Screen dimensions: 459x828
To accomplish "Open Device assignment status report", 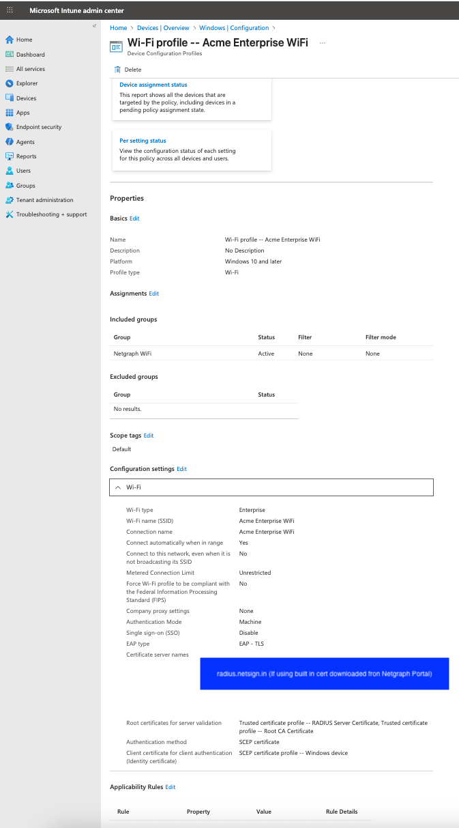I will pyautogui.click(x=153, y=85).
